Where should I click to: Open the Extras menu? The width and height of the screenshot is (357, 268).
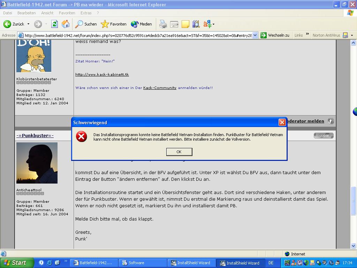pos(86,13)
